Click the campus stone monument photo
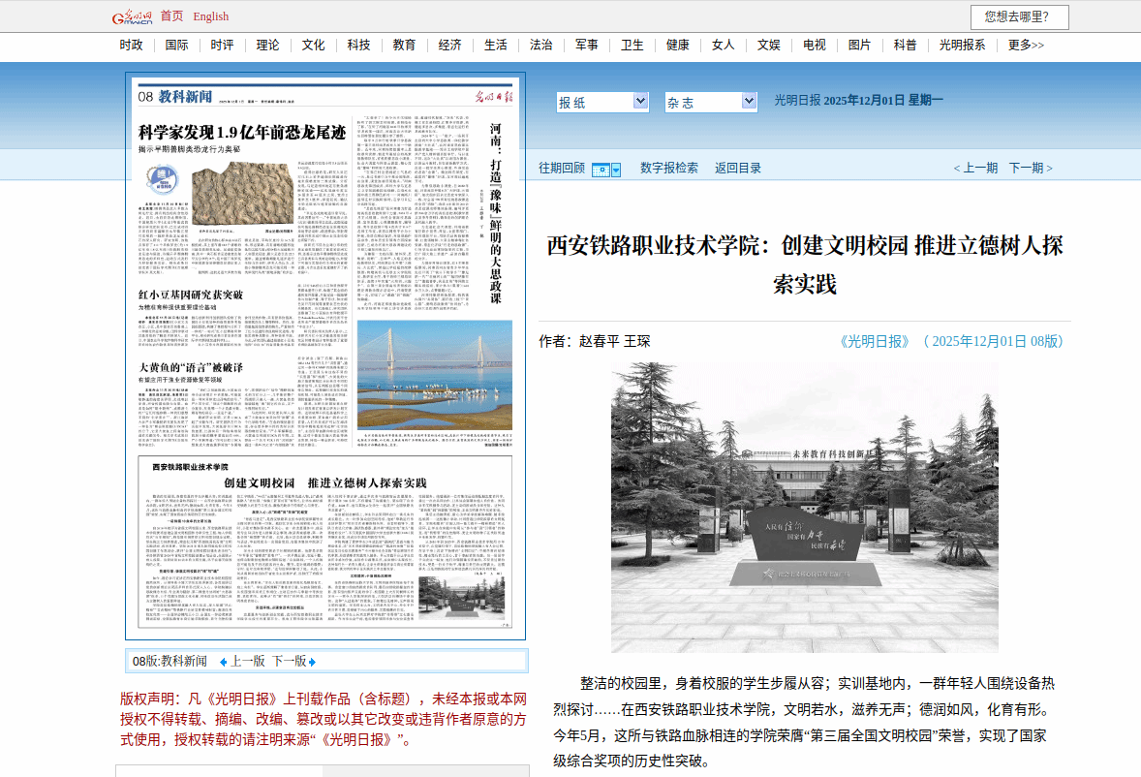 tap(804, 507)
